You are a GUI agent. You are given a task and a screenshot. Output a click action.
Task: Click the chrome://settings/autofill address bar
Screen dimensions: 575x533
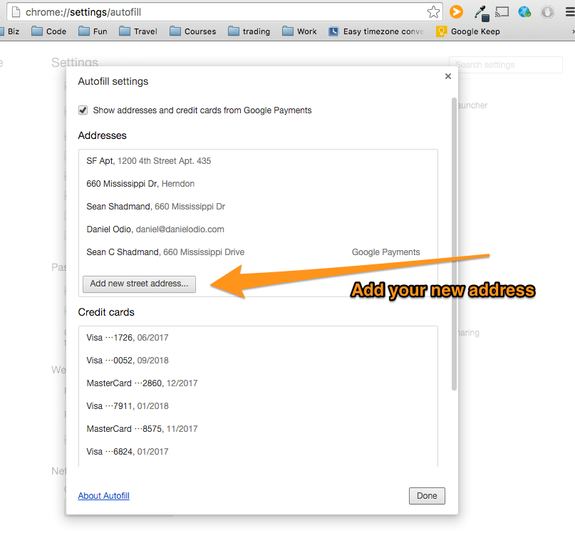point(221,12)
